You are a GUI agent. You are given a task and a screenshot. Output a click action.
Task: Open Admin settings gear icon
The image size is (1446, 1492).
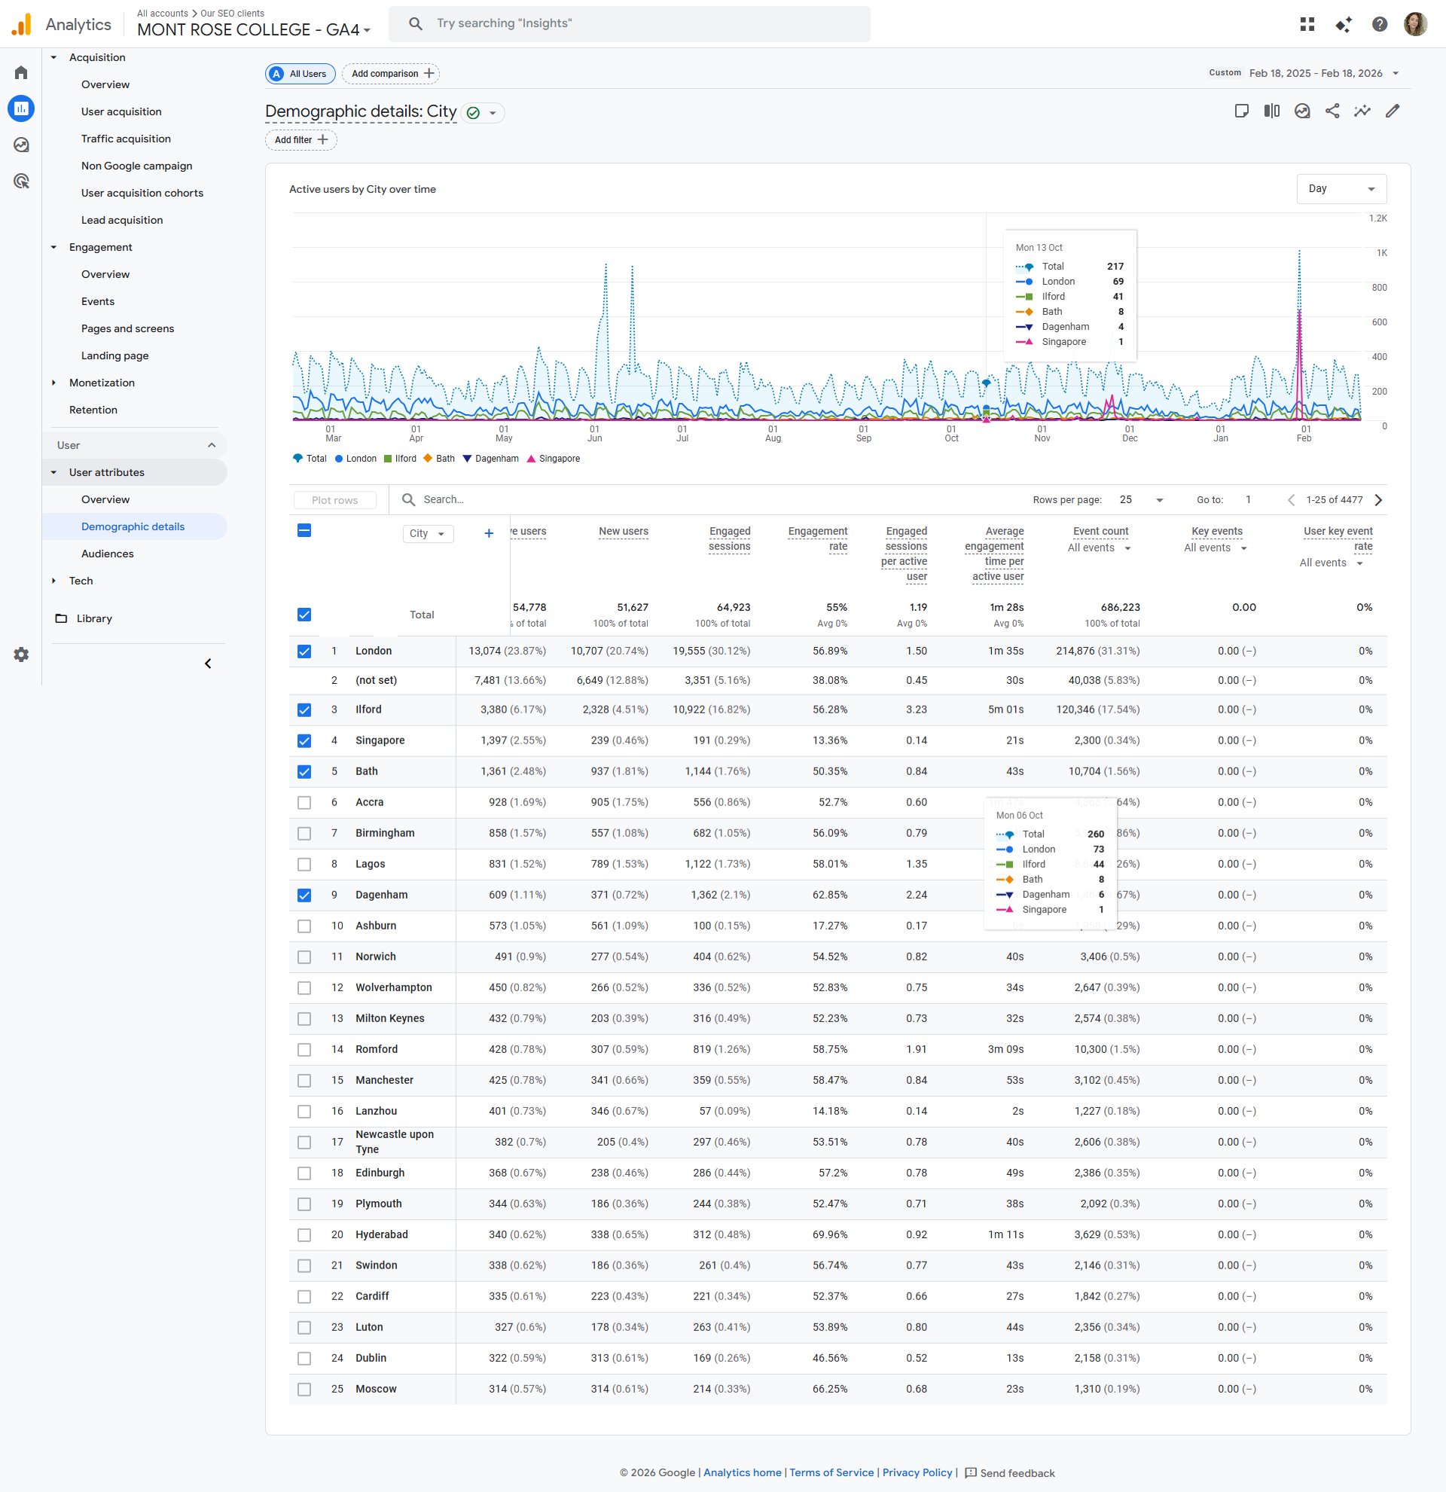[x=21, y=654]
